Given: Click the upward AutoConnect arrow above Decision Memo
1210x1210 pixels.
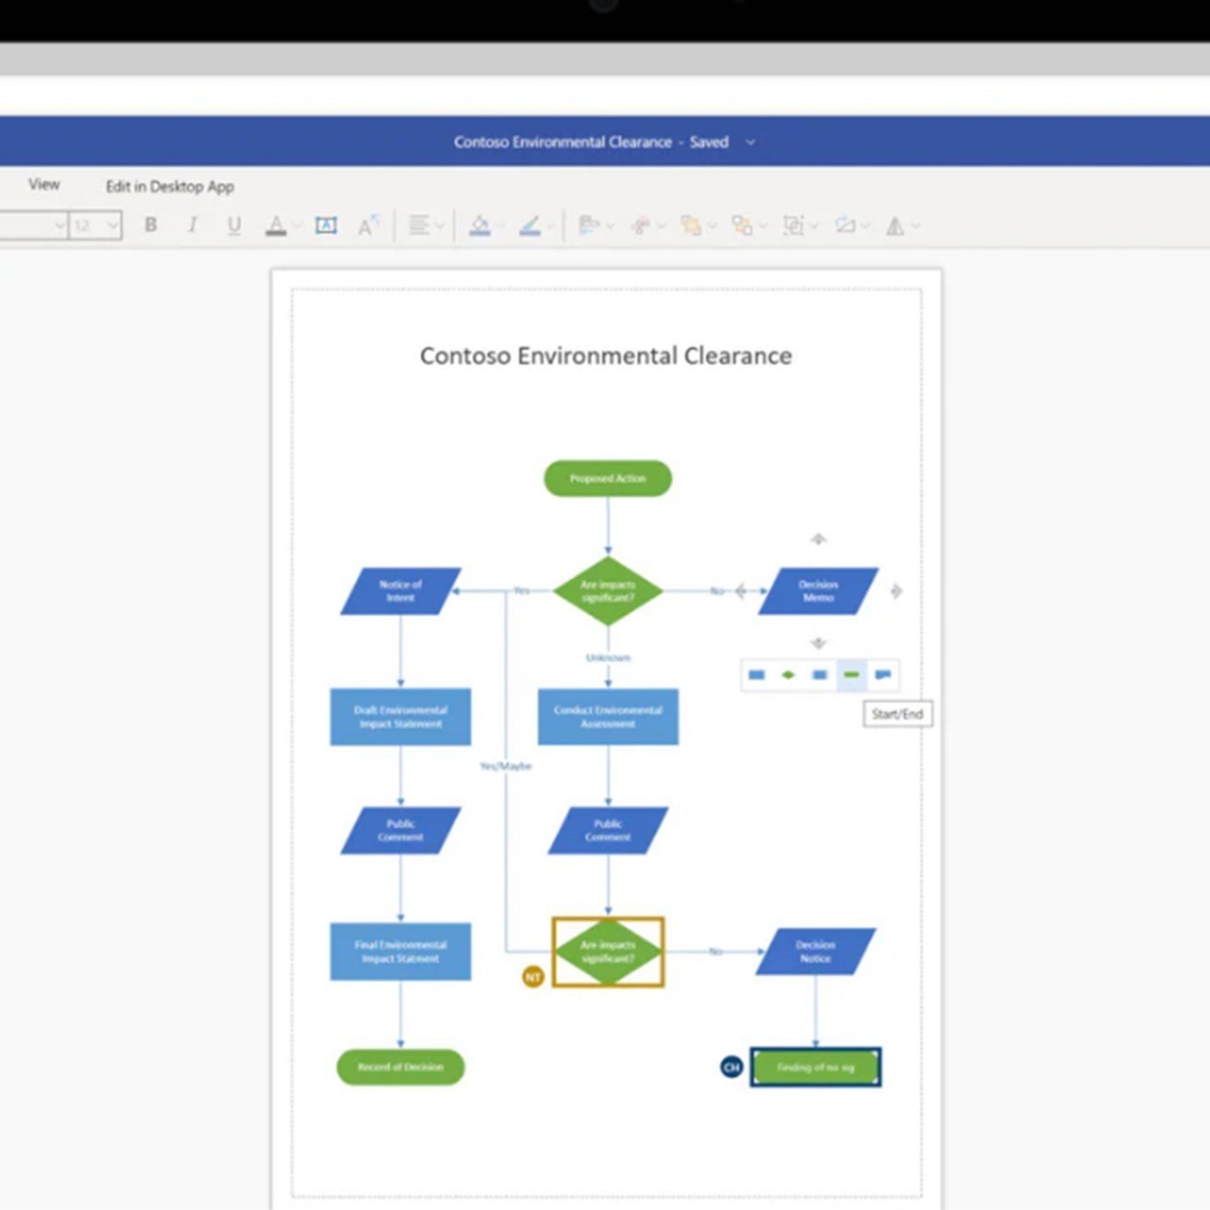Looking at the screenshot, I should click(x=818, y=538).
